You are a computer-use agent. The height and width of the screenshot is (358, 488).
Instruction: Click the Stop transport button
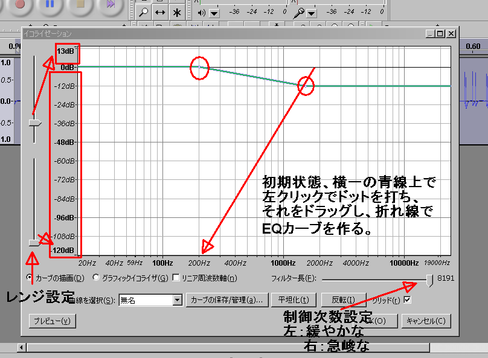[80, 4]
